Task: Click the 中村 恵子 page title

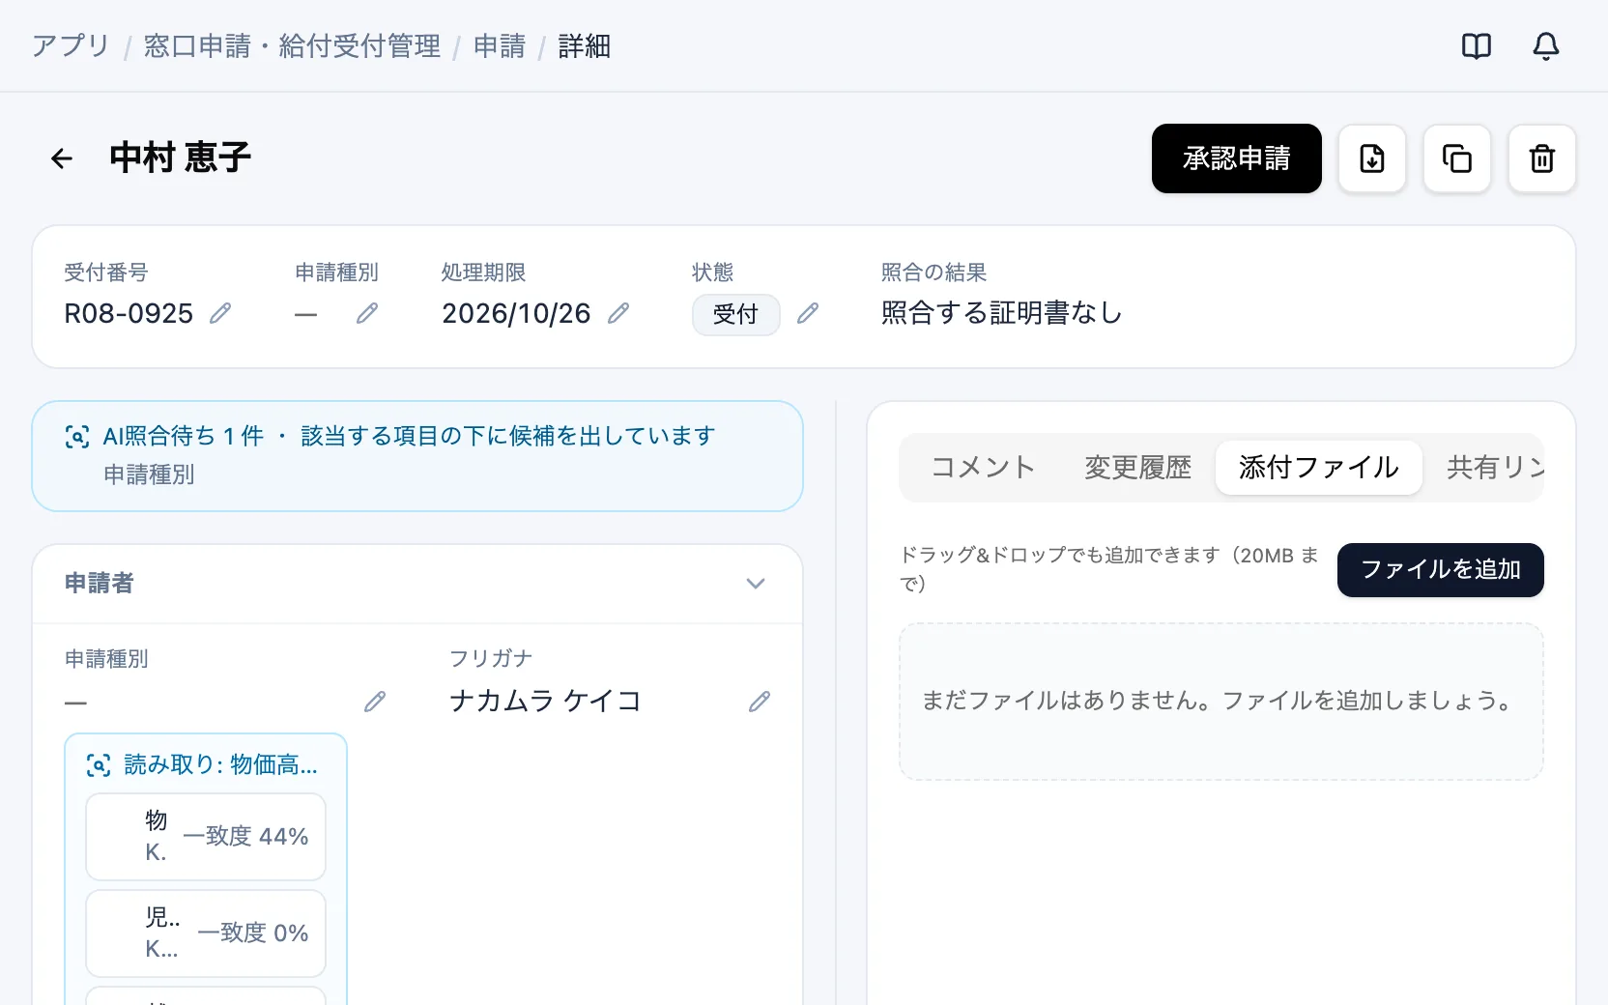Action: 181,158
